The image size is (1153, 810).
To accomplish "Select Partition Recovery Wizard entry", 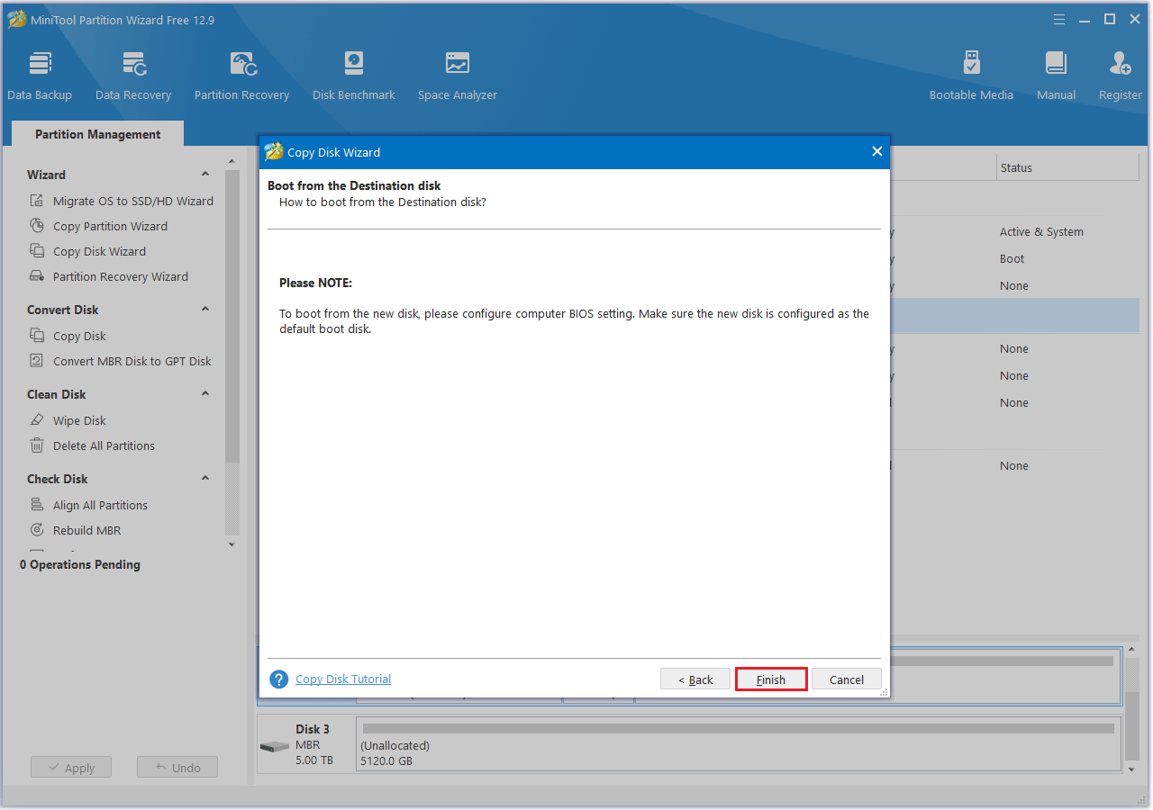I will pos(121,276).
